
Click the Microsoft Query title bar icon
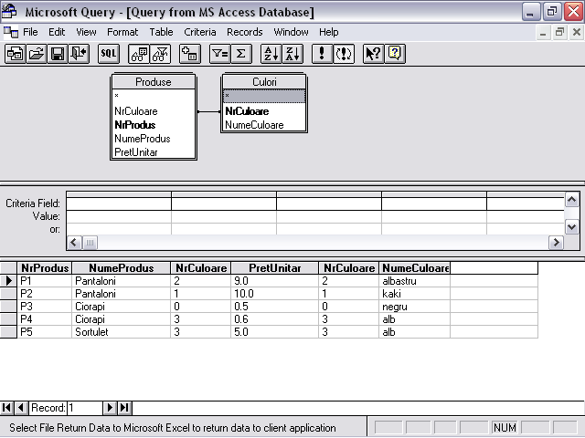point(10,12)
